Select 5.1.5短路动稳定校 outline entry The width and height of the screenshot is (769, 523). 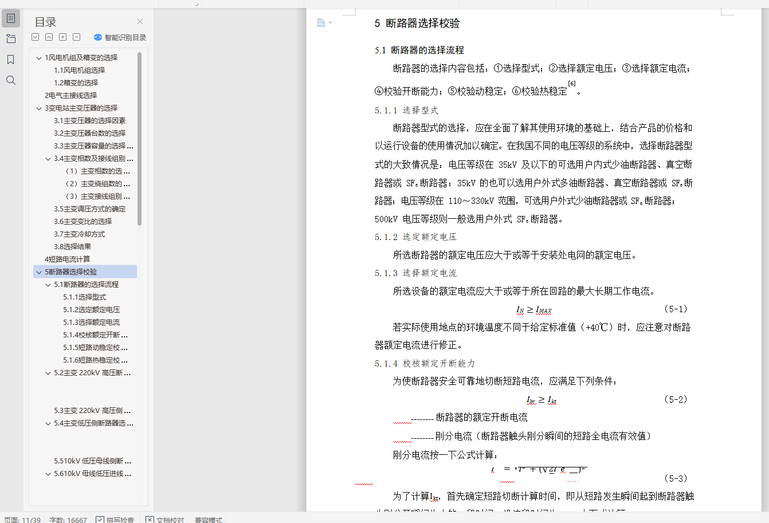click(96, 347)
